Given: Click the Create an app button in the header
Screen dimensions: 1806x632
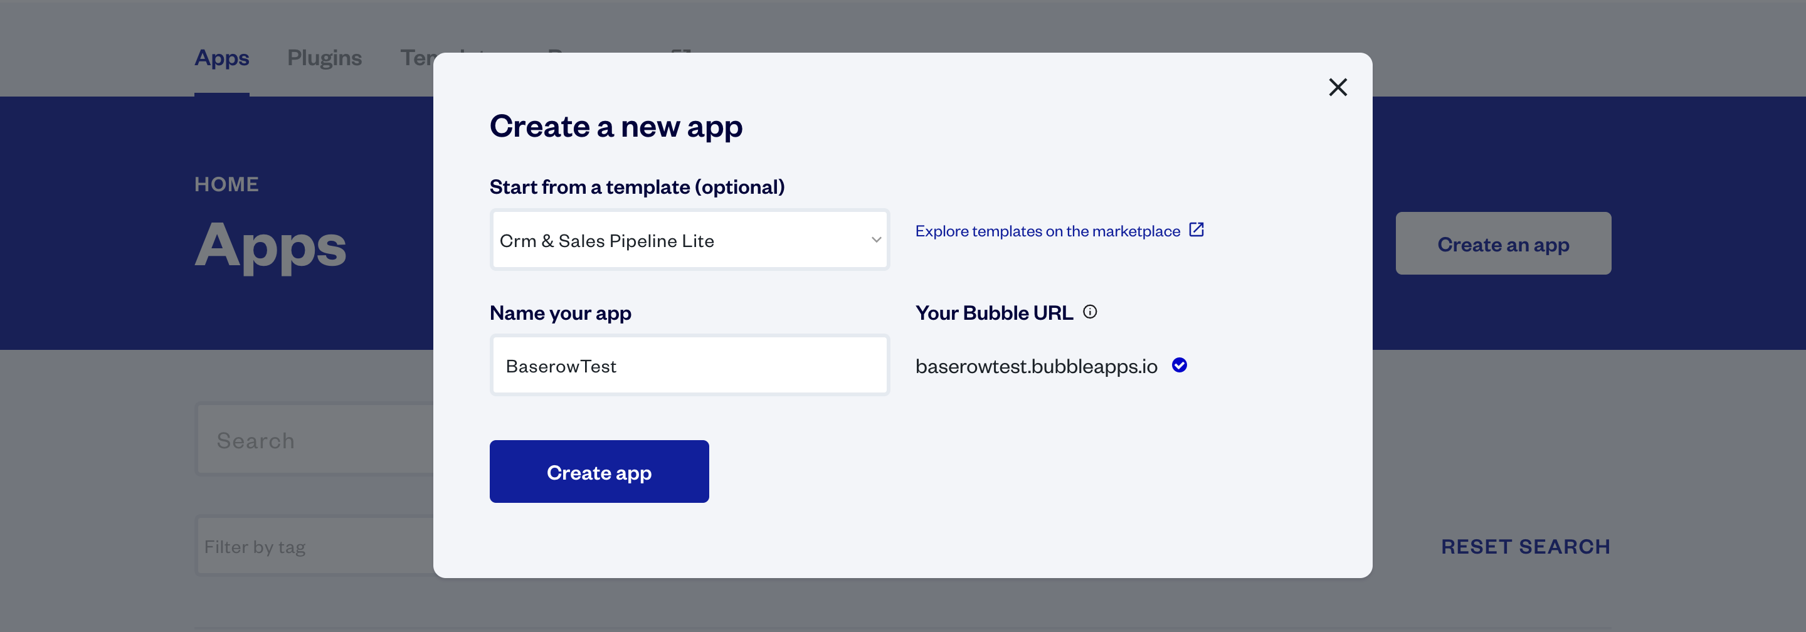Looking at the screenshot, I should click(1502, 244).
